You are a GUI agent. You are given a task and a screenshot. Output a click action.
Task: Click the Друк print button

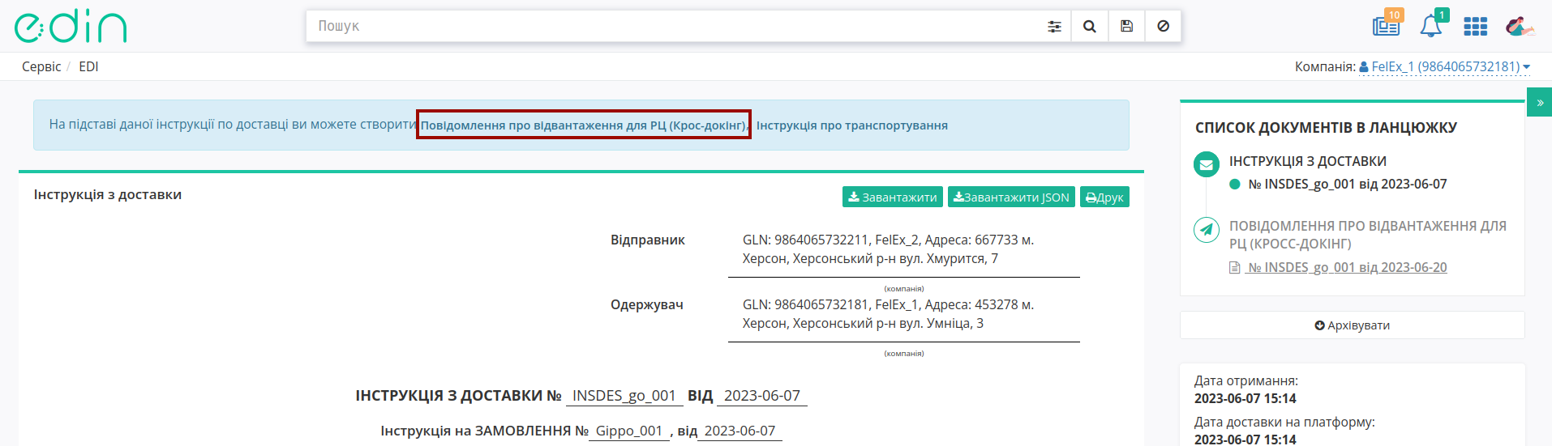1104,197
